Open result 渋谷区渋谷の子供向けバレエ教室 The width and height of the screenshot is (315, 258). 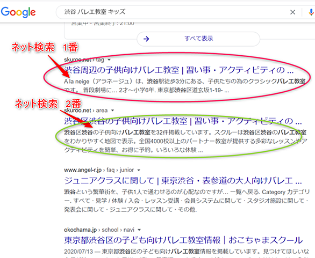183,121
